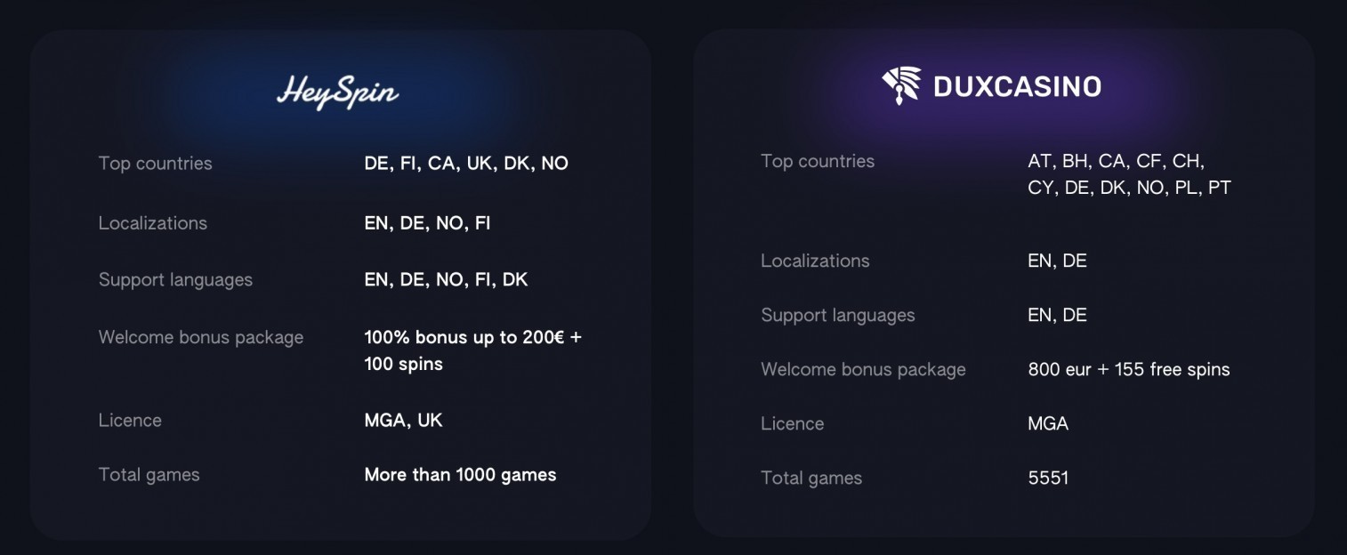Click DuxCasino Top countries label
Image resolution: width=1347 pixels, height=555 pixels.
point(818,161)
